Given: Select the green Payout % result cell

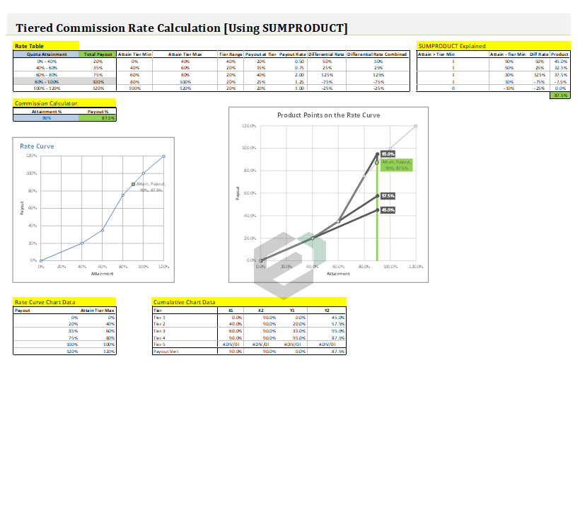Looking at the screenshot, I should coord(98,118).
